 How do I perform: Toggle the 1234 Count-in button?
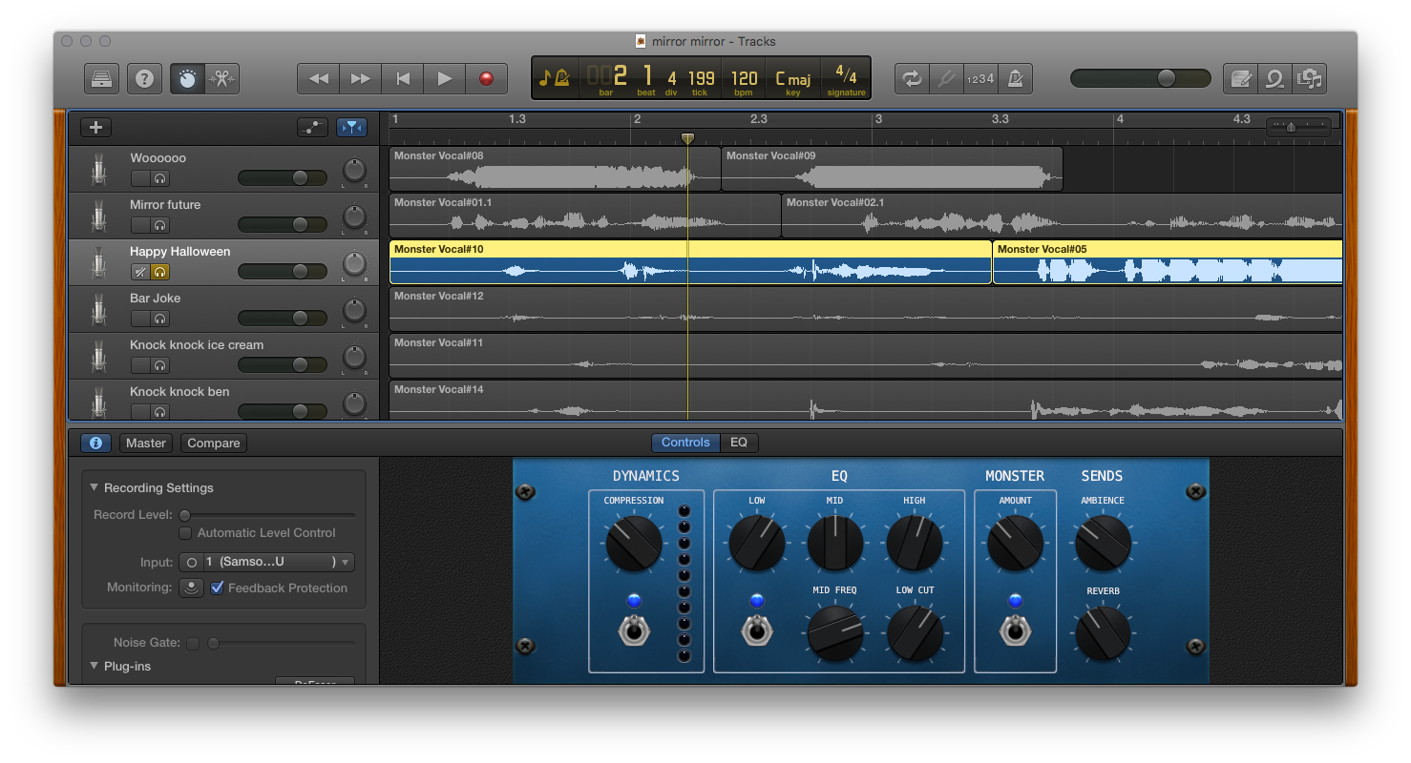tap(980, 78)
